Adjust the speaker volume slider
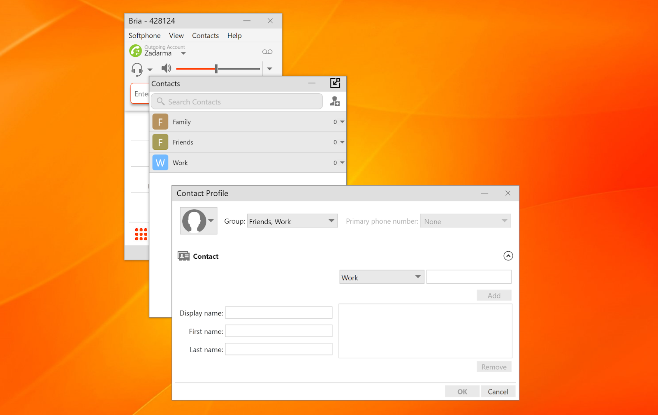Viewport: 658px width, 415px height. pyautogui.click(x=216, y=69)
